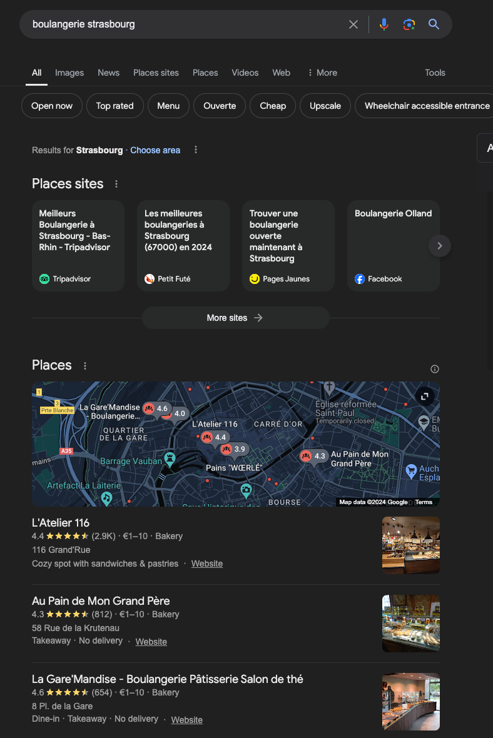Click the Barrage Vauban landmark icon
The image size is (493, 738).
click(x=170, y=458)
